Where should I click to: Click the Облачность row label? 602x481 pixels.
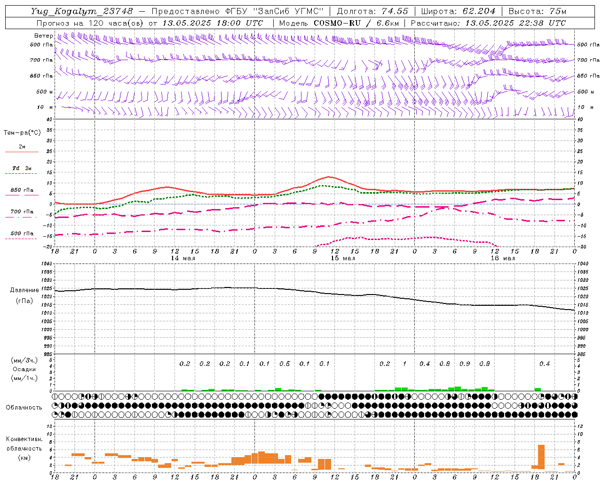click(24, 408)
